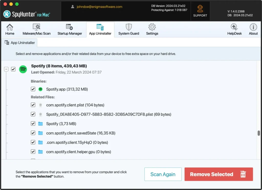
Task: Deselect the com.spotify.client.savedState checkbox
Action: pos(33,133)
